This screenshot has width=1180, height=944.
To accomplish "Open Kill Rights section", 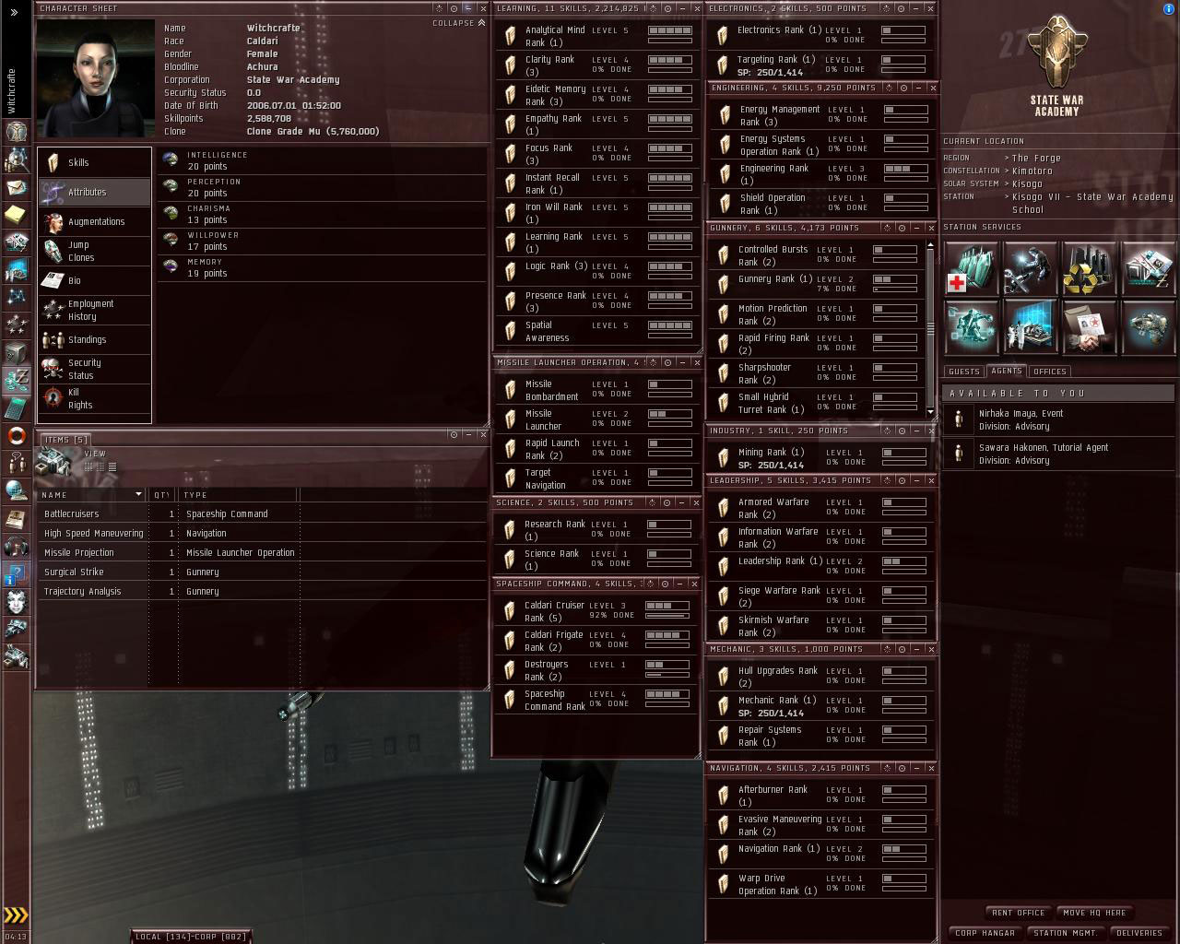I will tap(94, 398).
